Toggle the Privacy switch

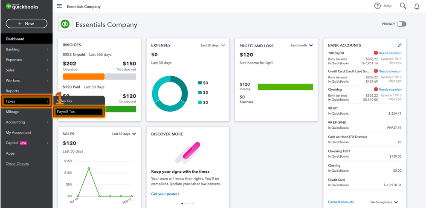tap(402, 24)
